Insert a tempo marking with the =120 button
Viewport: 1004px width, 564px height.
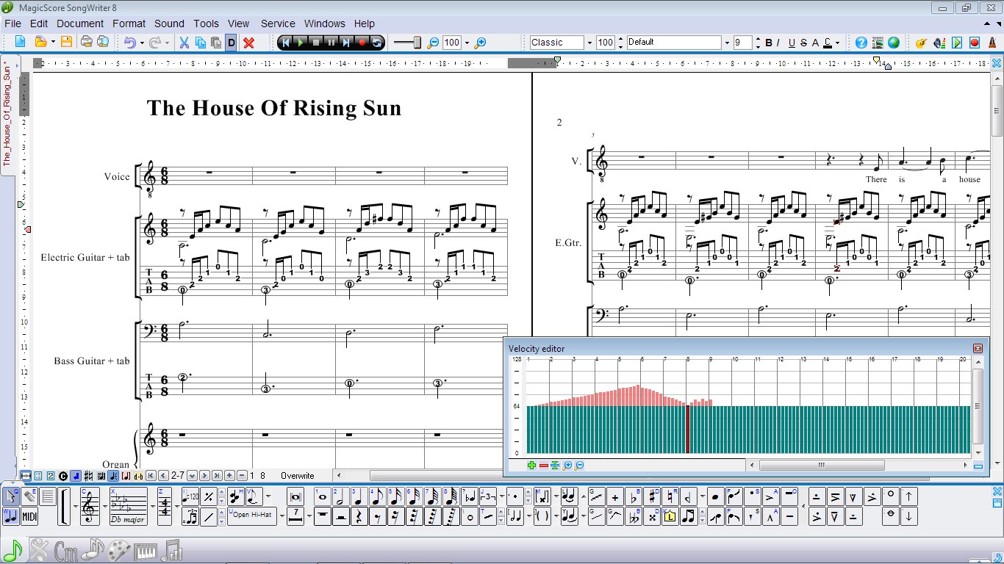pos(190,496)
